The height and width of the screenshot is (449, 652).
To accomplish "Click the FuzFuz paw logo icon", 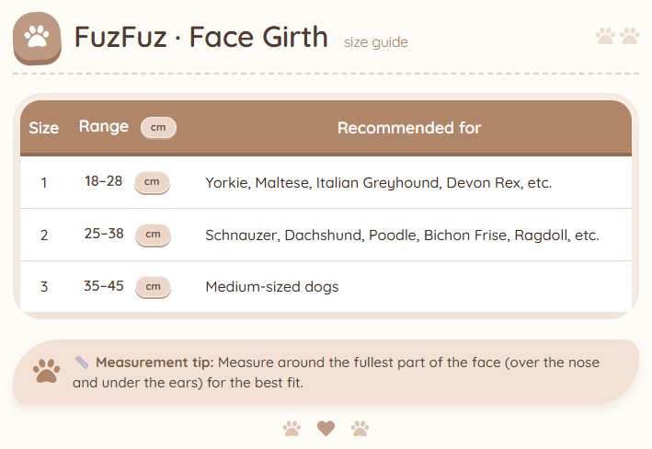I will point(37,38).
